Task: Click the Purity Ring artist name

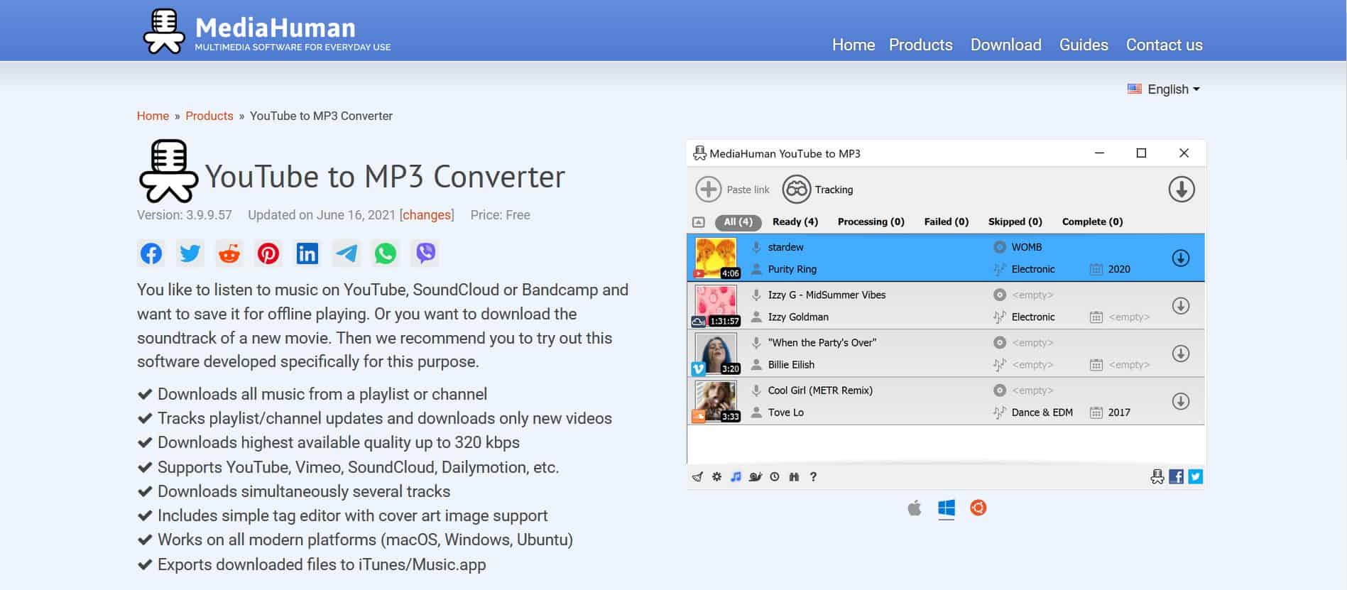Action: pos(792,269)
